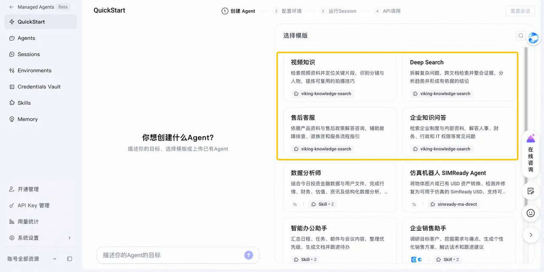The height and width of the screenshot is (272, 544).
Task: Click Skill • 2 tag on 企业销售助手
Action: coord(447,259)
